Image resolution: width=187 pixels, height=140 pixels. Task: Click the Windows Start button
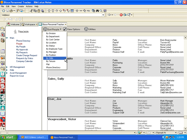(x=8, y=137)
